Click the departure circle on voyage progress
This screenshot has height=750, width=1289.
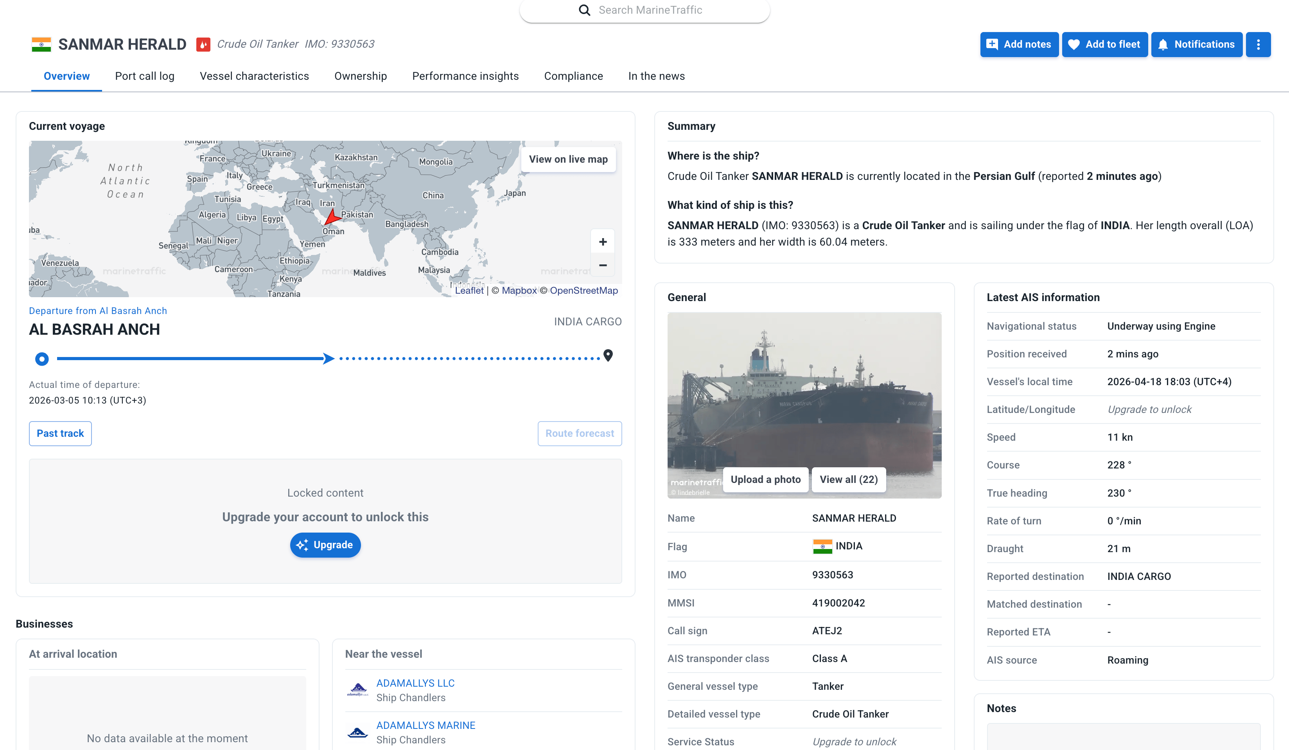coord(42,359)
